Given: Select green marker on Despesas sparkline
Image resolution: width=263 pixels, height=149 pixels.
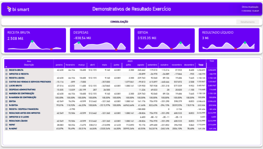Looking at the screenshot, I should click(x=78, y=42).
